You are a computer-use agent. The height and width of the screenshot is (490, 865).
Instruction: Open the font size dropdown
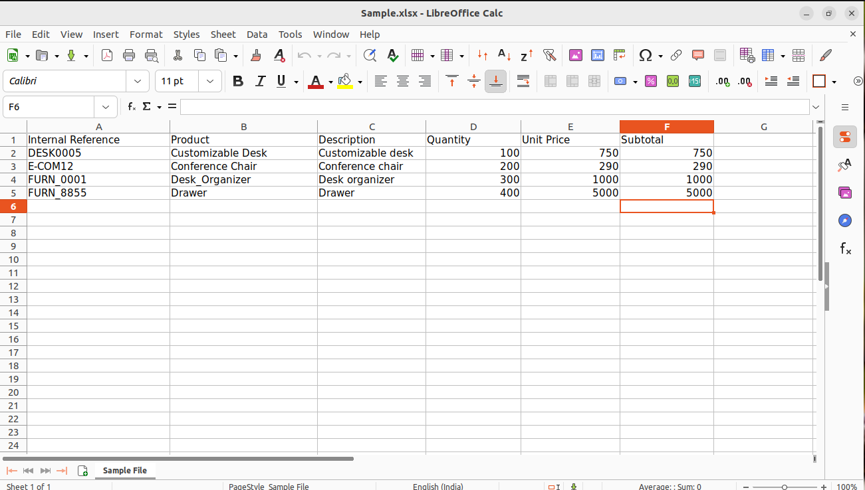(210, 81)
